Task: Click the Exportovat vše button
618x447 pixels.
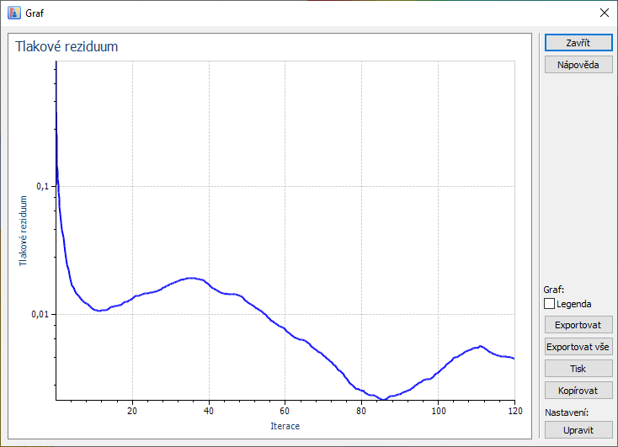Action: (578, 347)
